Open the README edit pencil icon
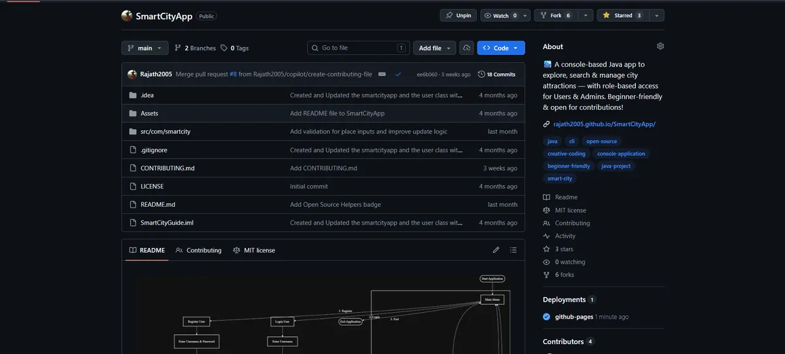Viewport: 785px width, 354px height. [x=496, y=250]
